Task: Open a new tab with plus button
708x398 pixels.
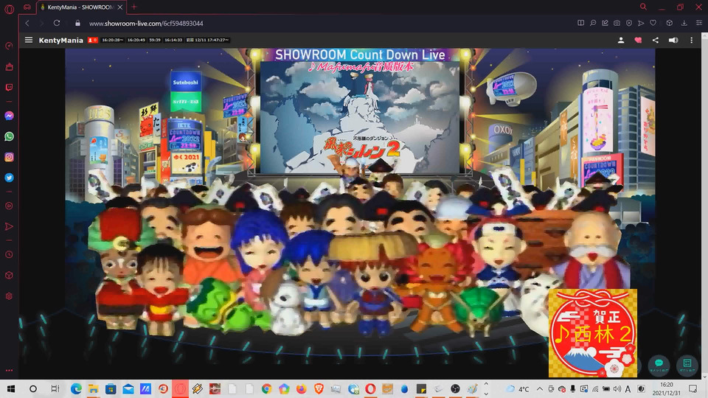Action: 134,7
